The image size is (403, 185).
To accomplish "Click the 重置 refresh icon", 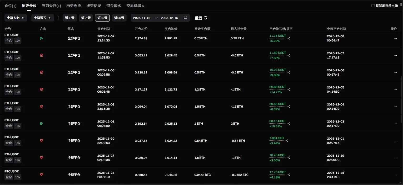I will 205,18.
